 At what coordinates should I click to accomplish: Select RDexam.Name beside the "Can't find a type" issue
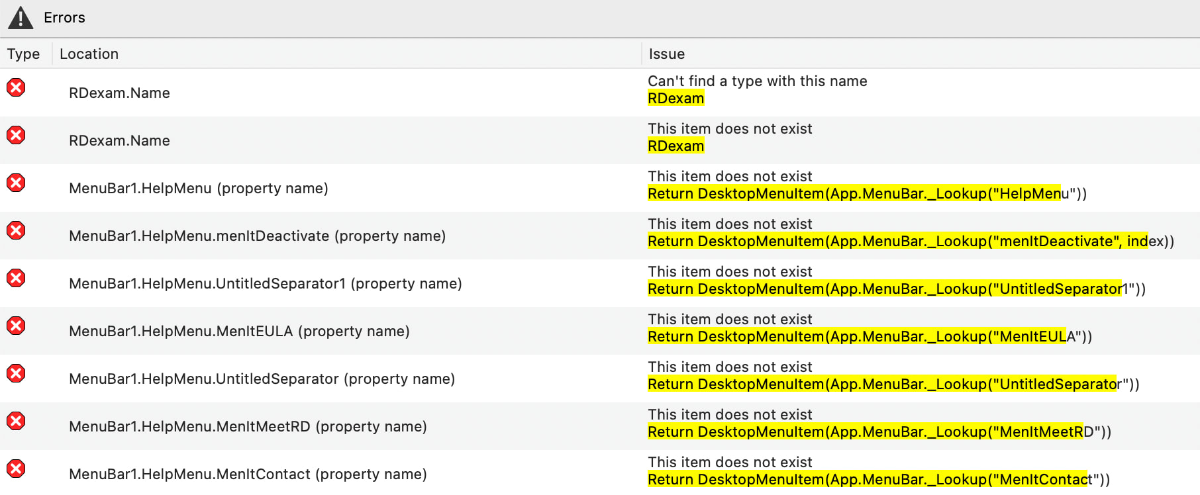point(119,93)
